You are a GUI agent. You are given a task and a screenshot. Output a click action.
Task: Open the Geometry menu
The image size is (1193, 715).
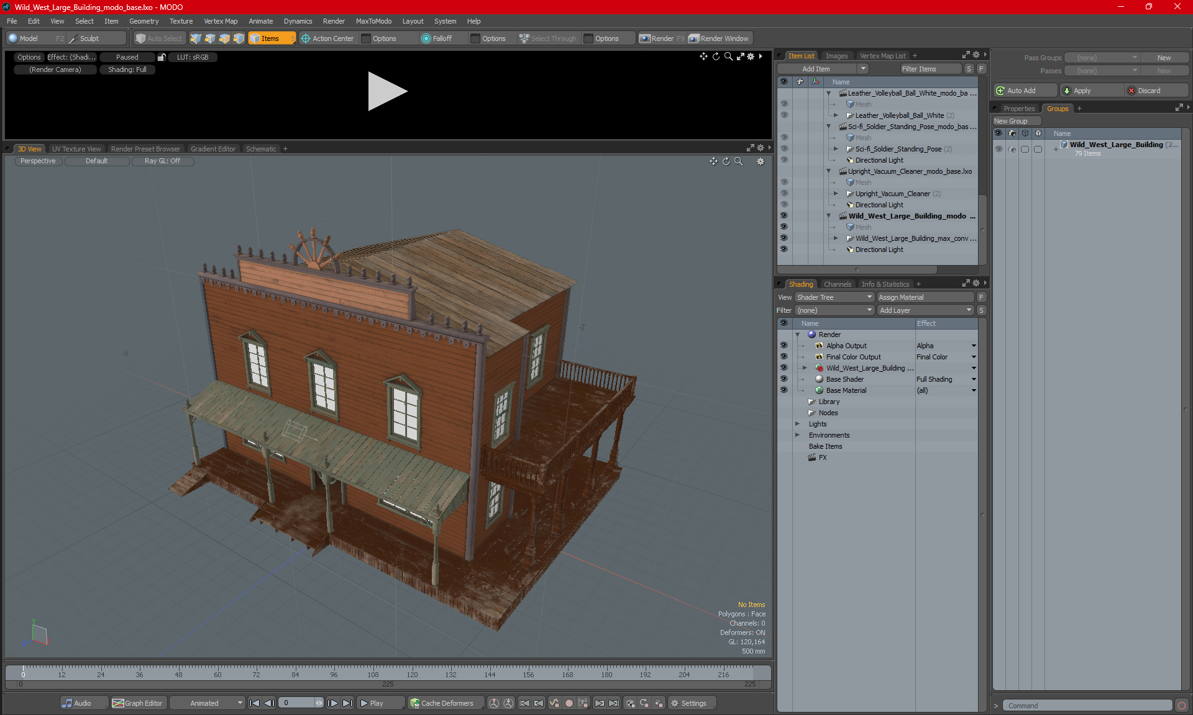click(144, 21)
